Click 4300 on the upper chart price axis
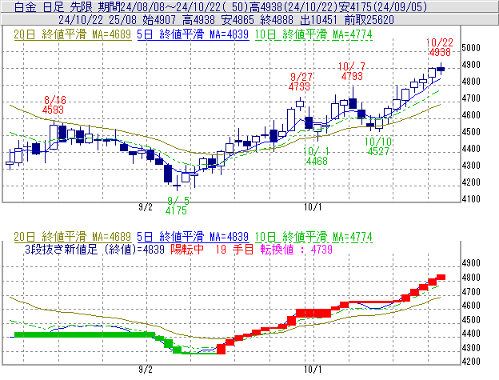499x380 pixels. pos(471,166)
